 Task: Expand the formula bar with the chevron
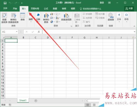pos(135,32)
